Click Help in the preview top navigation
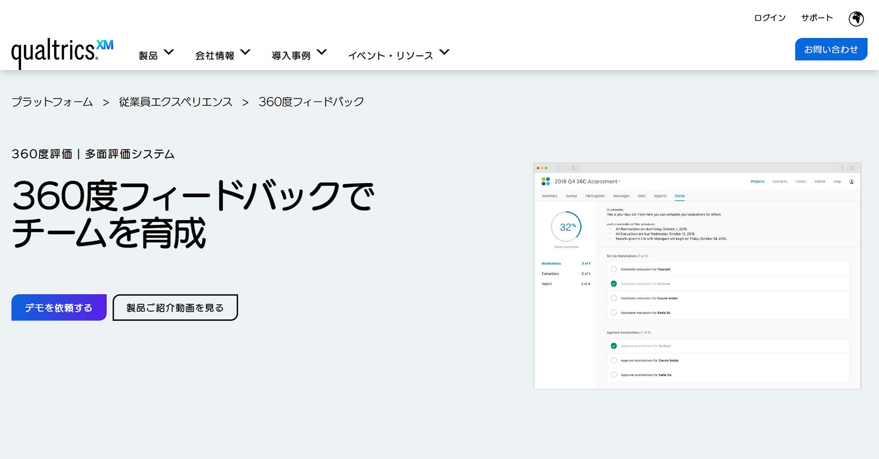879x459 pixels. (837, 182)
